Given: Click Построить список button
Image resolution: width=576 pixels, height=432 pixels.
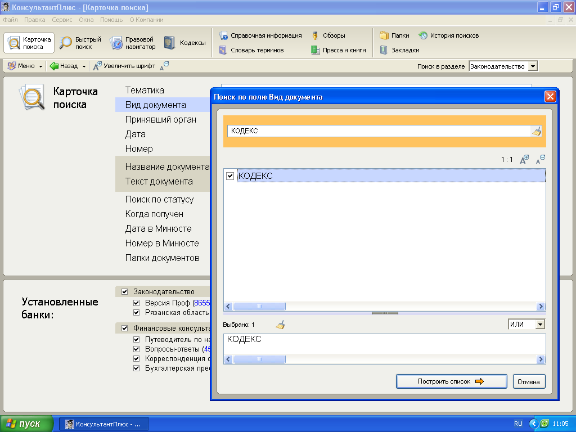Looking at the screenshot, I should pyautogui.click(x=452, y=381).
